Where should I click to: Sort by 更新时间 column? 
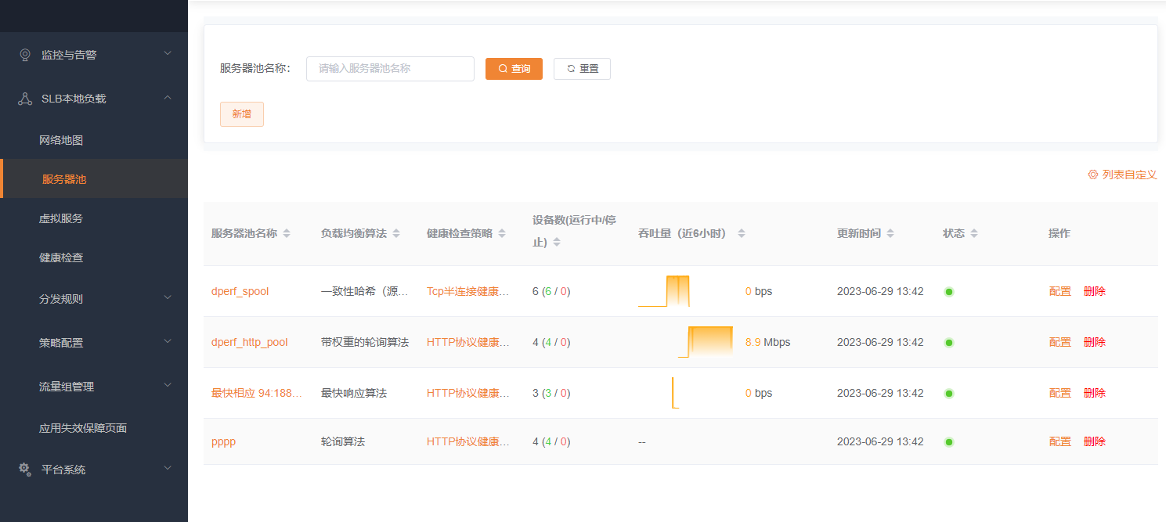tap(890, 234)
